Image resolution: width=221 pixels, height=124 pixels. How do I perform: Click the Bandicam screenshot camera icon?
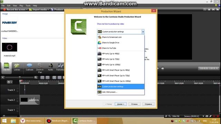pos(207,116)
